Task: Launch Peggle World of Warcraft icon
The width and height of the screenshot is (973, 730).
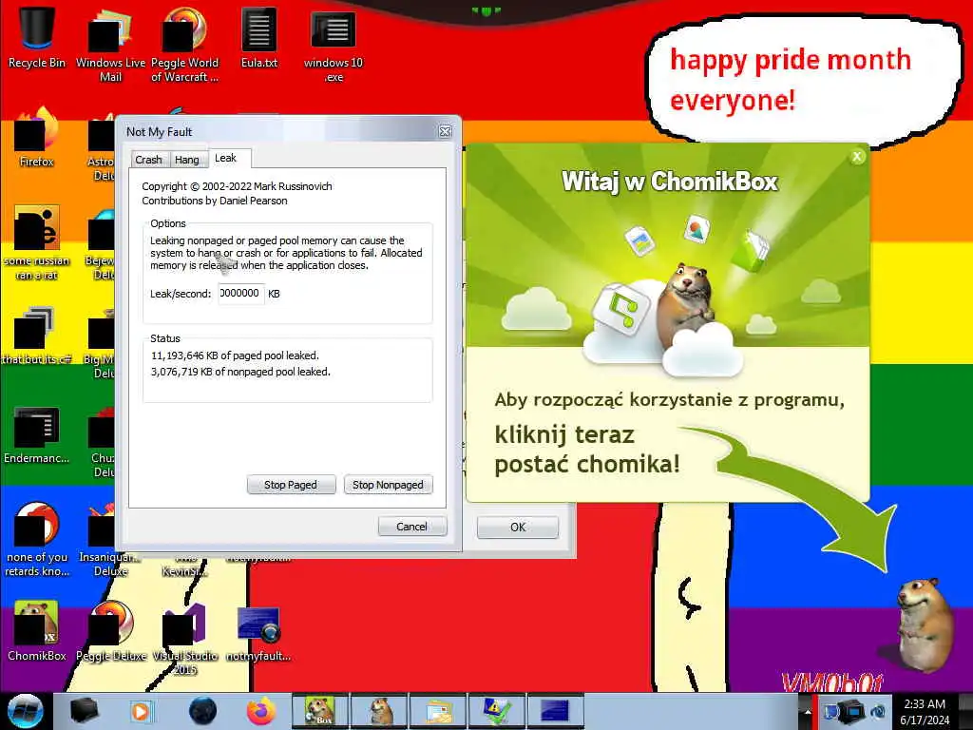Action: (x=185, y=44)
